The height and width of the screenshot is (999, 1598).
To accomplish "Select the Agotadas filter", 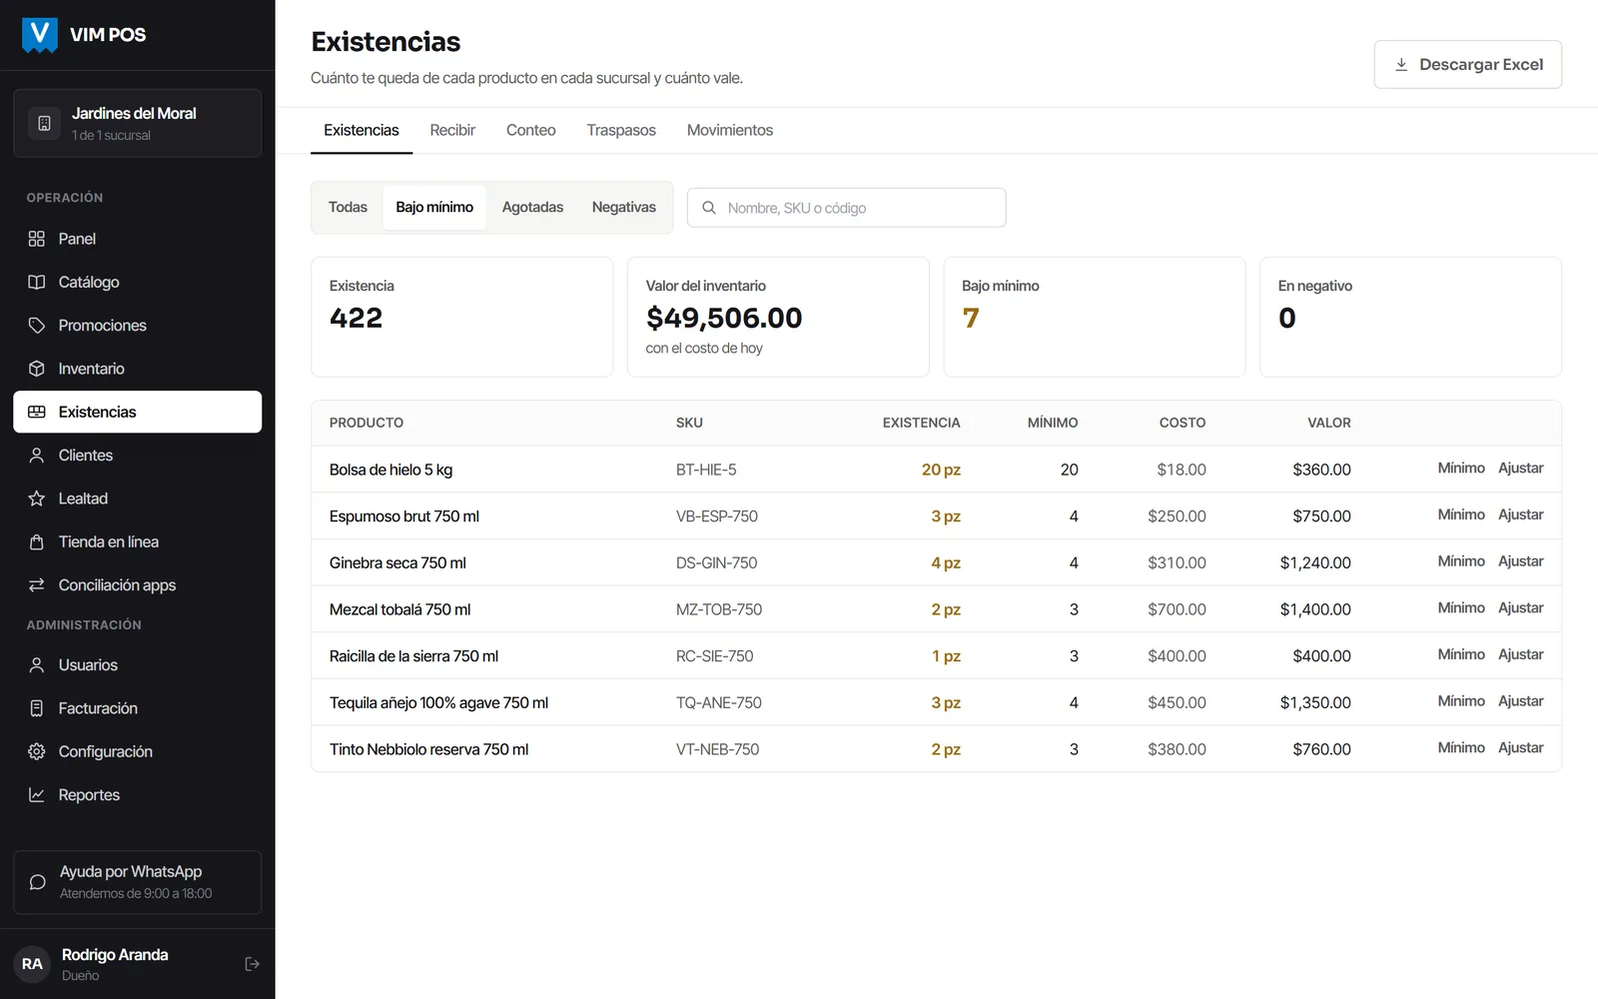I will [x=532, y=208].
